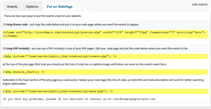Image resolution: width=211 pixels, height=109 pixels.
Task: Click the iframe code snippet block
Action: click(105, 34)
